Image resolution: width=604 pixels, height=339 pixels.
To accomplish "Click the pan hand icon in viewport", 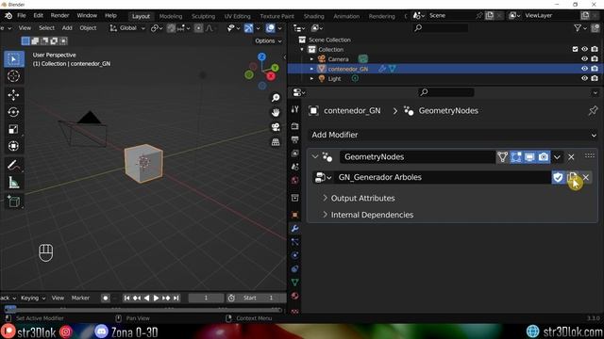I will point(276,112).
